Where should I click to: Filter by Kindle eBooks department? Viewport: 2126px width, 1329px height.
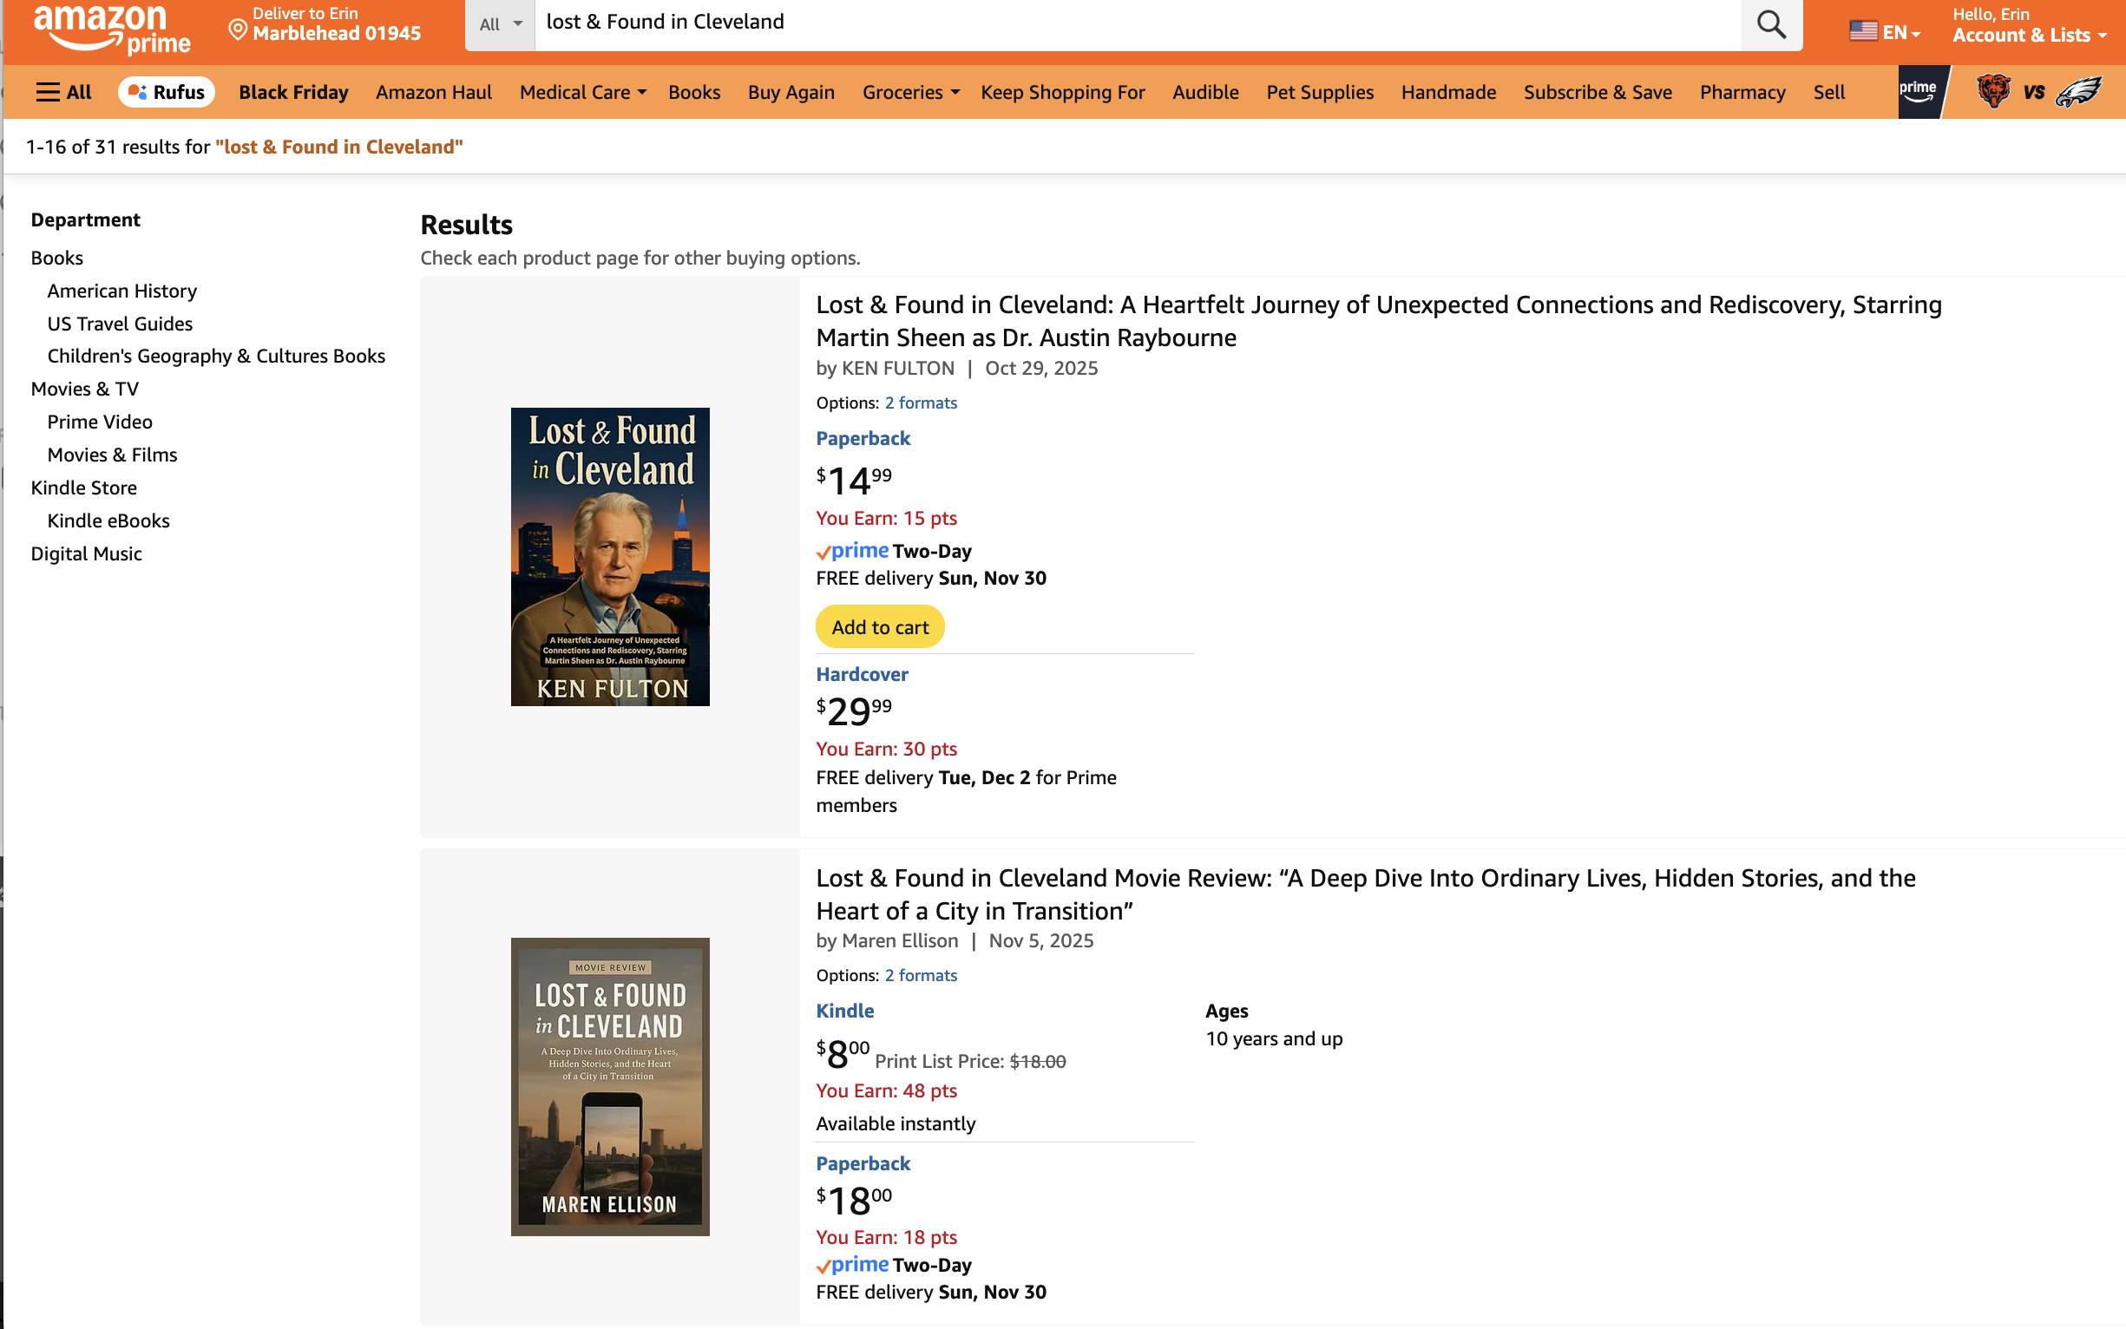click(x=108, y=520)
